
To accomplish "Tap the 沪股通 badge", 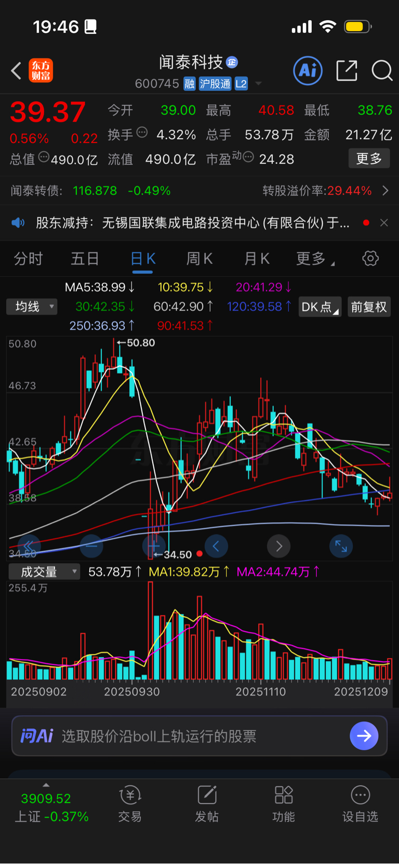I will pyautogui.click(x=215, y=84).
